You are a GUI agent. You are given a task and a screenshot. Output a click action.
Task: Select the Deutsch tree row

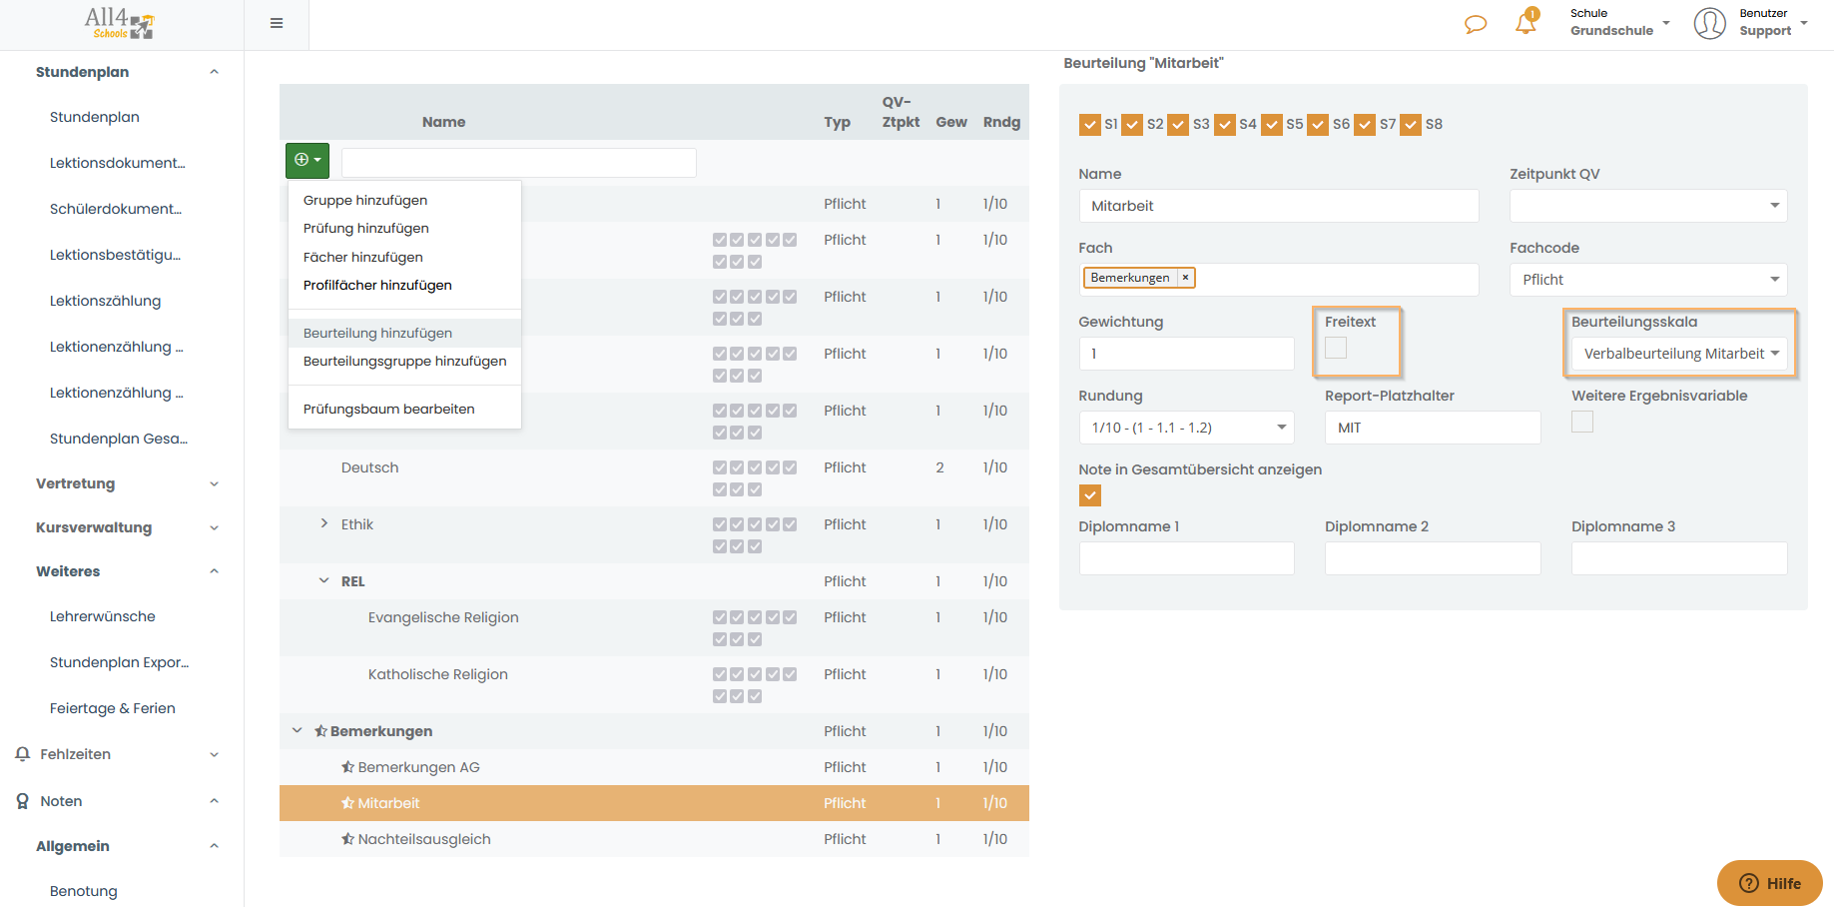coord(654,478)
